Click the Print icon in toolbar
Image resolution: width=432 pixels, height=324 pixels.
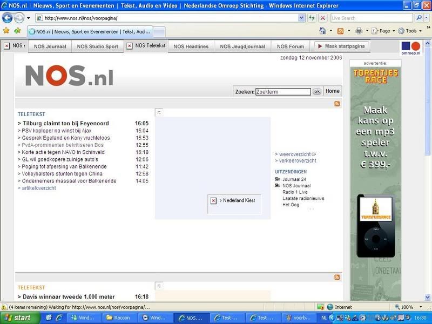[x=359, y=31]
